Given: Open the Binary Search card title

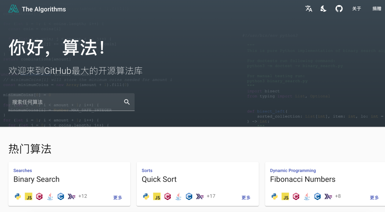Looking at the screenshot, I should coord(36,179).
